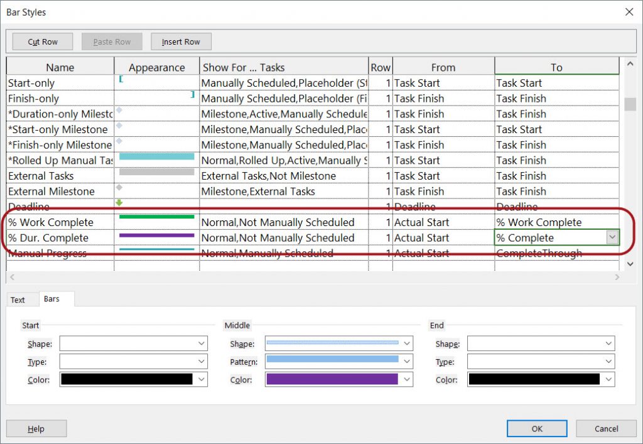This screenshot has width=643, height=444.
Task: Click the table scroll down arrow
Action: [x=630, y=264]
